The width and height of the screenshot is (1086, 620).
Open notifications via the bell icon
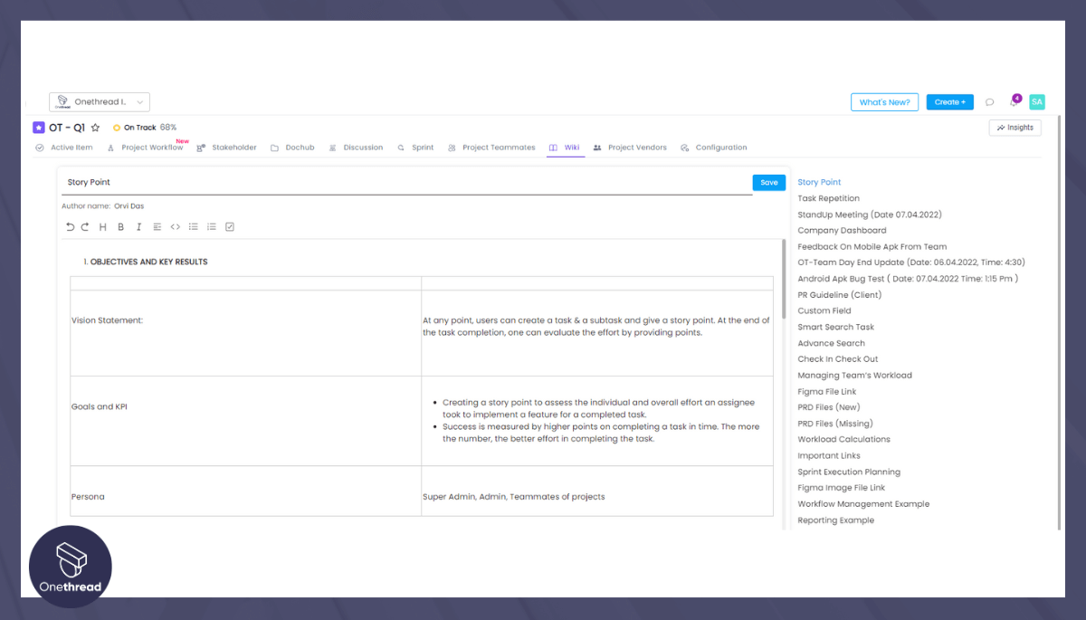pyautogui.click(x=1013, y=101)
